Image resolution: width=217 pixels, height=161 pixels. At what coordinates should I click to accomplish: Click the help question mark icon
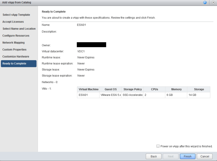point(205,2)
